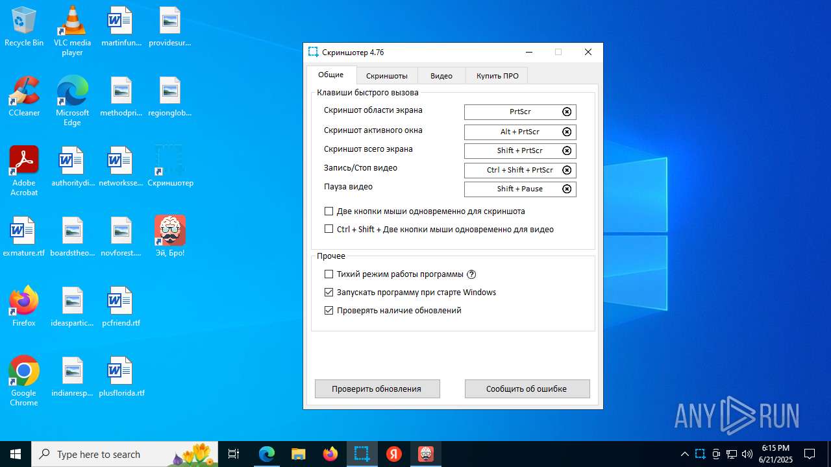Open Adobe Acrobat desktop shortcut
This screenshot has width=831, height=467.
coord(24,171)
